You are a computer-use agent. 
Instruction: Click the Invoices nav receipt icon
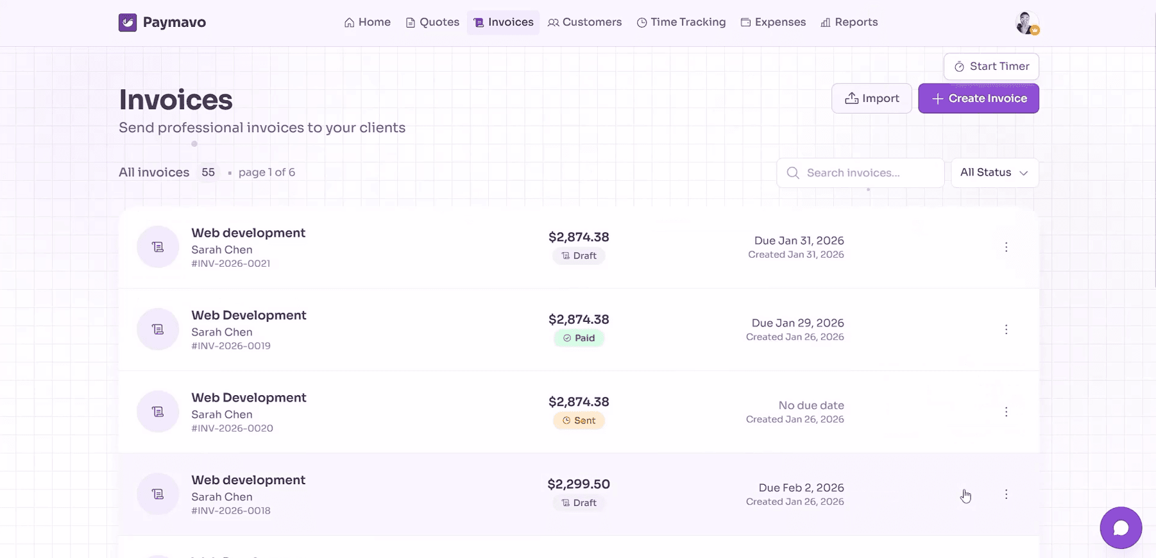479,23
